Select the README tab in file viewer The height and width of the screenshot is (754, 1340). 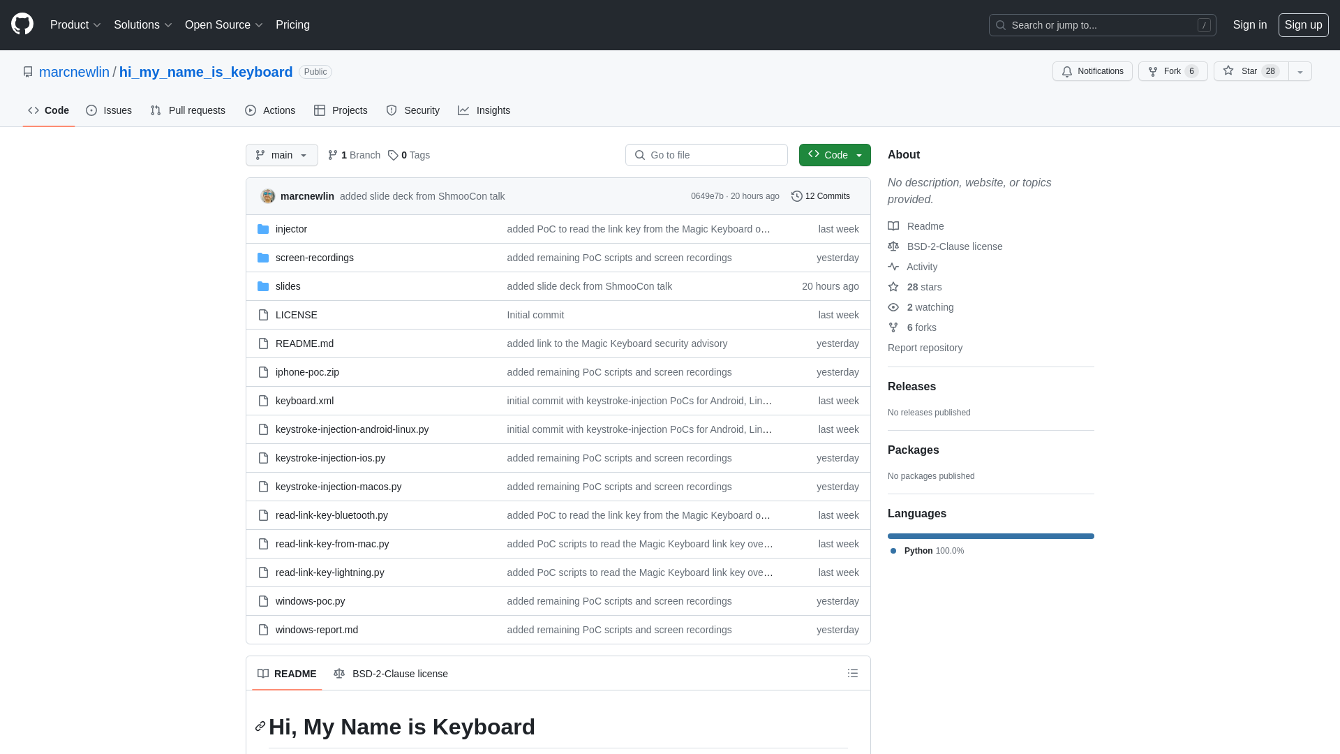[x=287, y=674]
